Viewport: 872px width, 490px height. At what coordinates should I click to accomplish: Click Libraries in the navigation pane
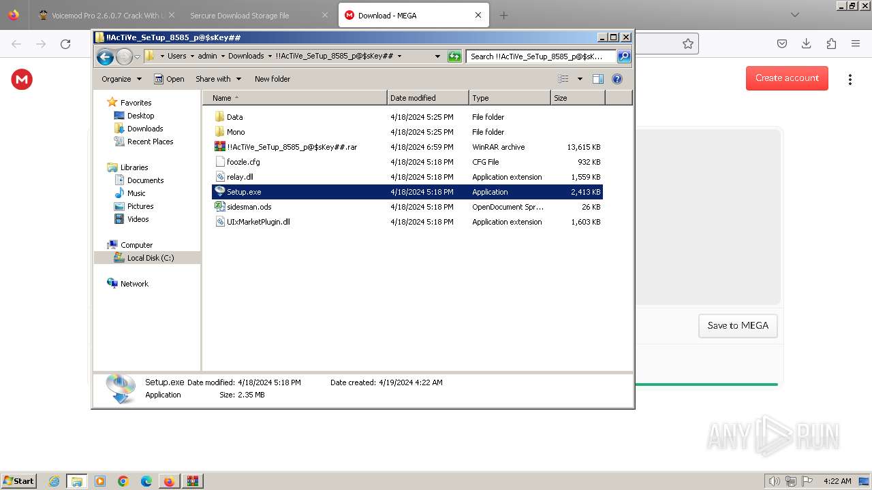pos(134,167)
